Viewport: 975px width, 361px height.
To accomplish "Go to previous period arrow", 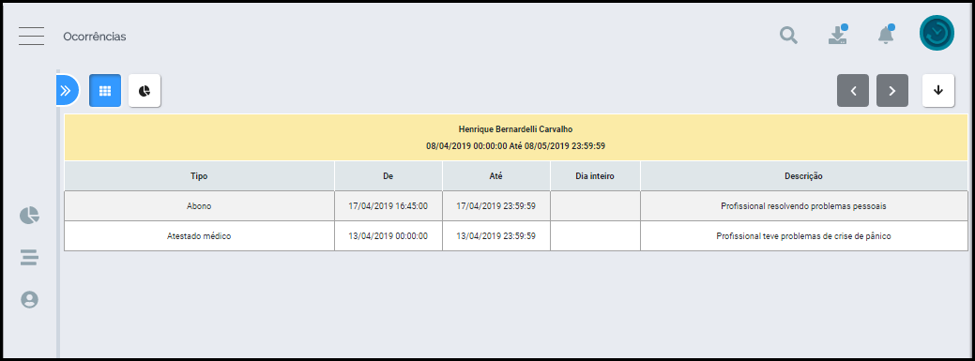I will [853, 91].
